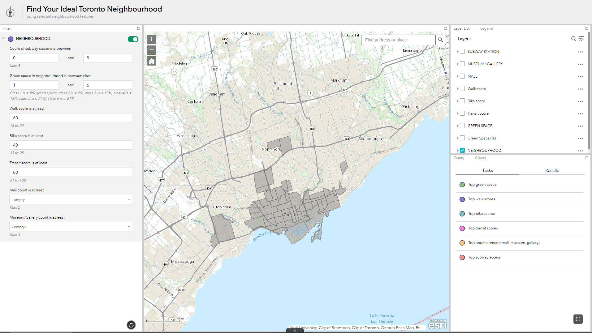Click the zoom in icon on the map

tap(151, 39)
